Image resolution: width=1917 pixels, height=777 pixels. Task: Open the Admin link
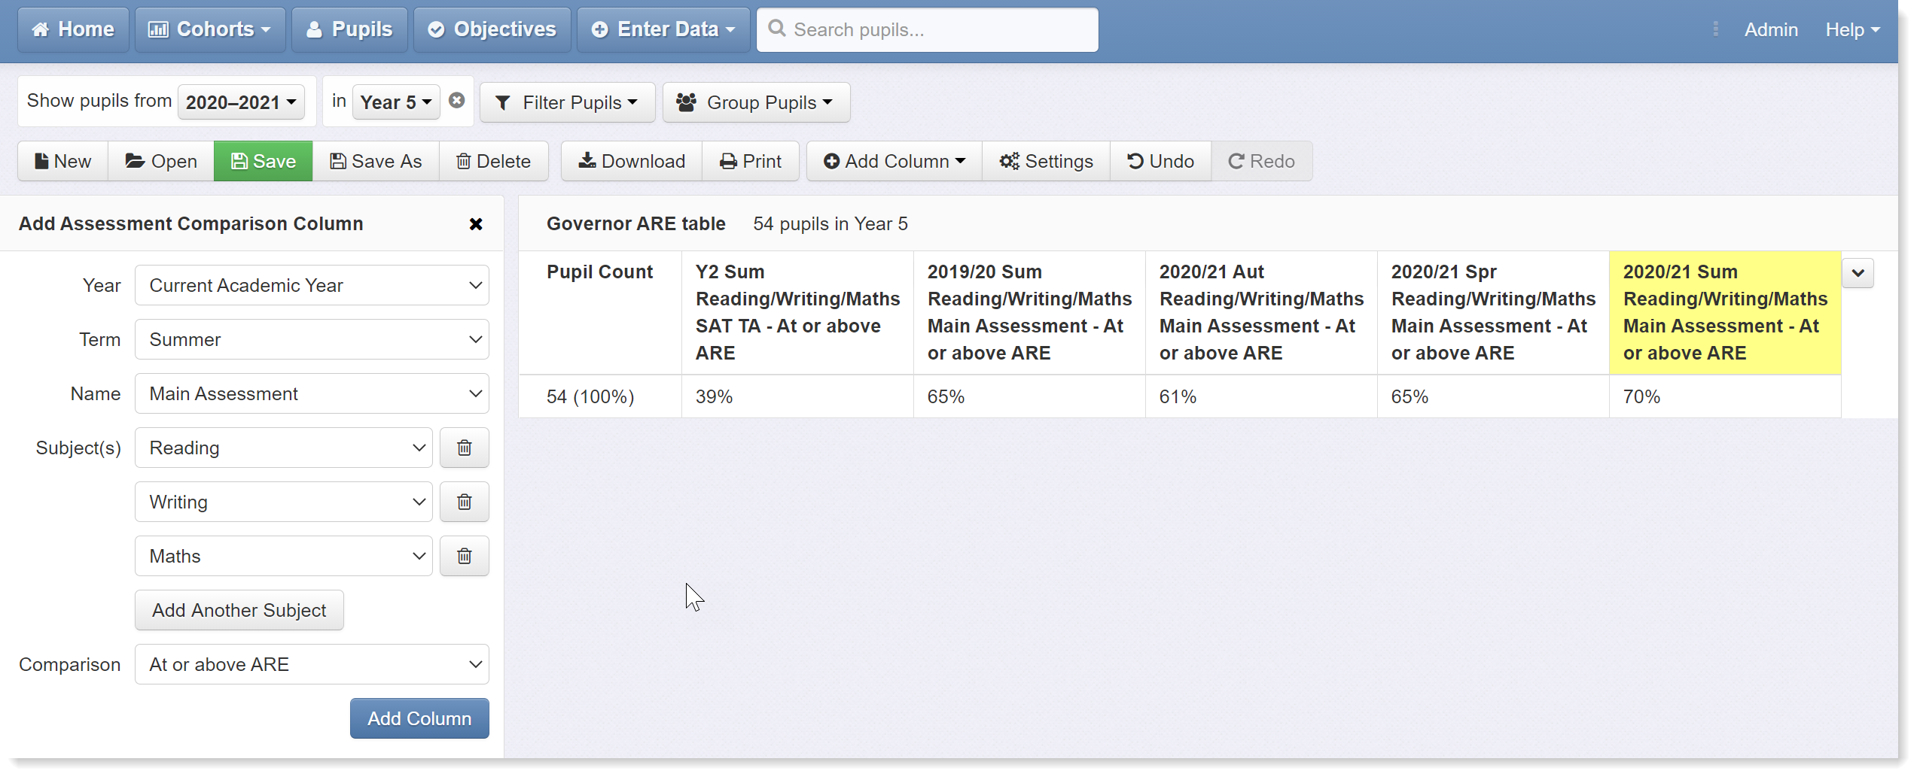coord(1771,29)
